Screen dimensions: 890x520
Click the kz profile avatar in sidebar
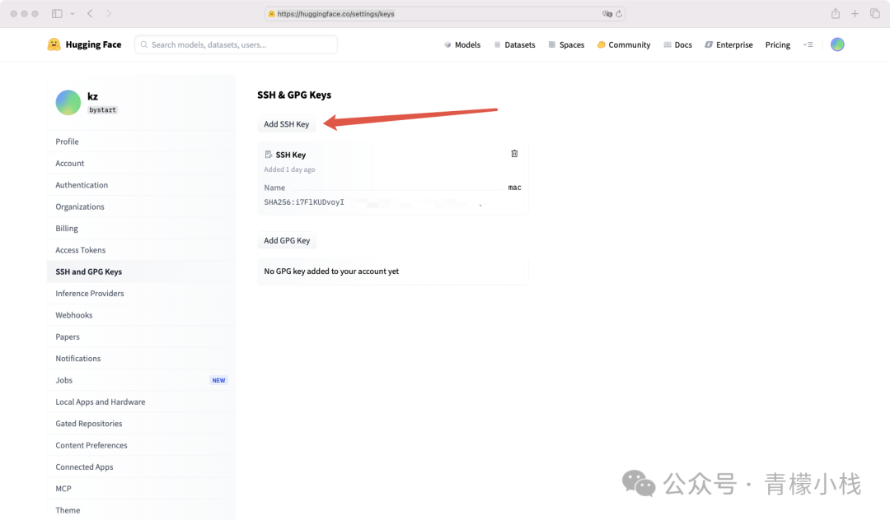68,102
